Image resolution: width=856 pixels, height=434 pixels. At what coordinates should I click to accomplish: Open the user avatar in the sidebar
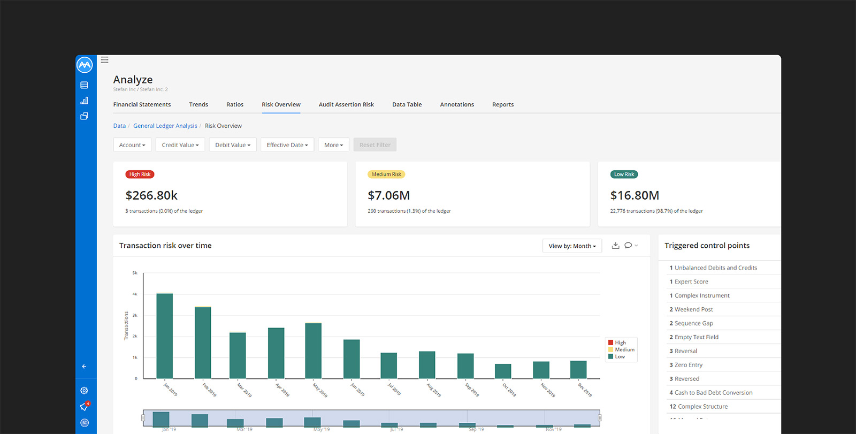[x=85, y=423]
